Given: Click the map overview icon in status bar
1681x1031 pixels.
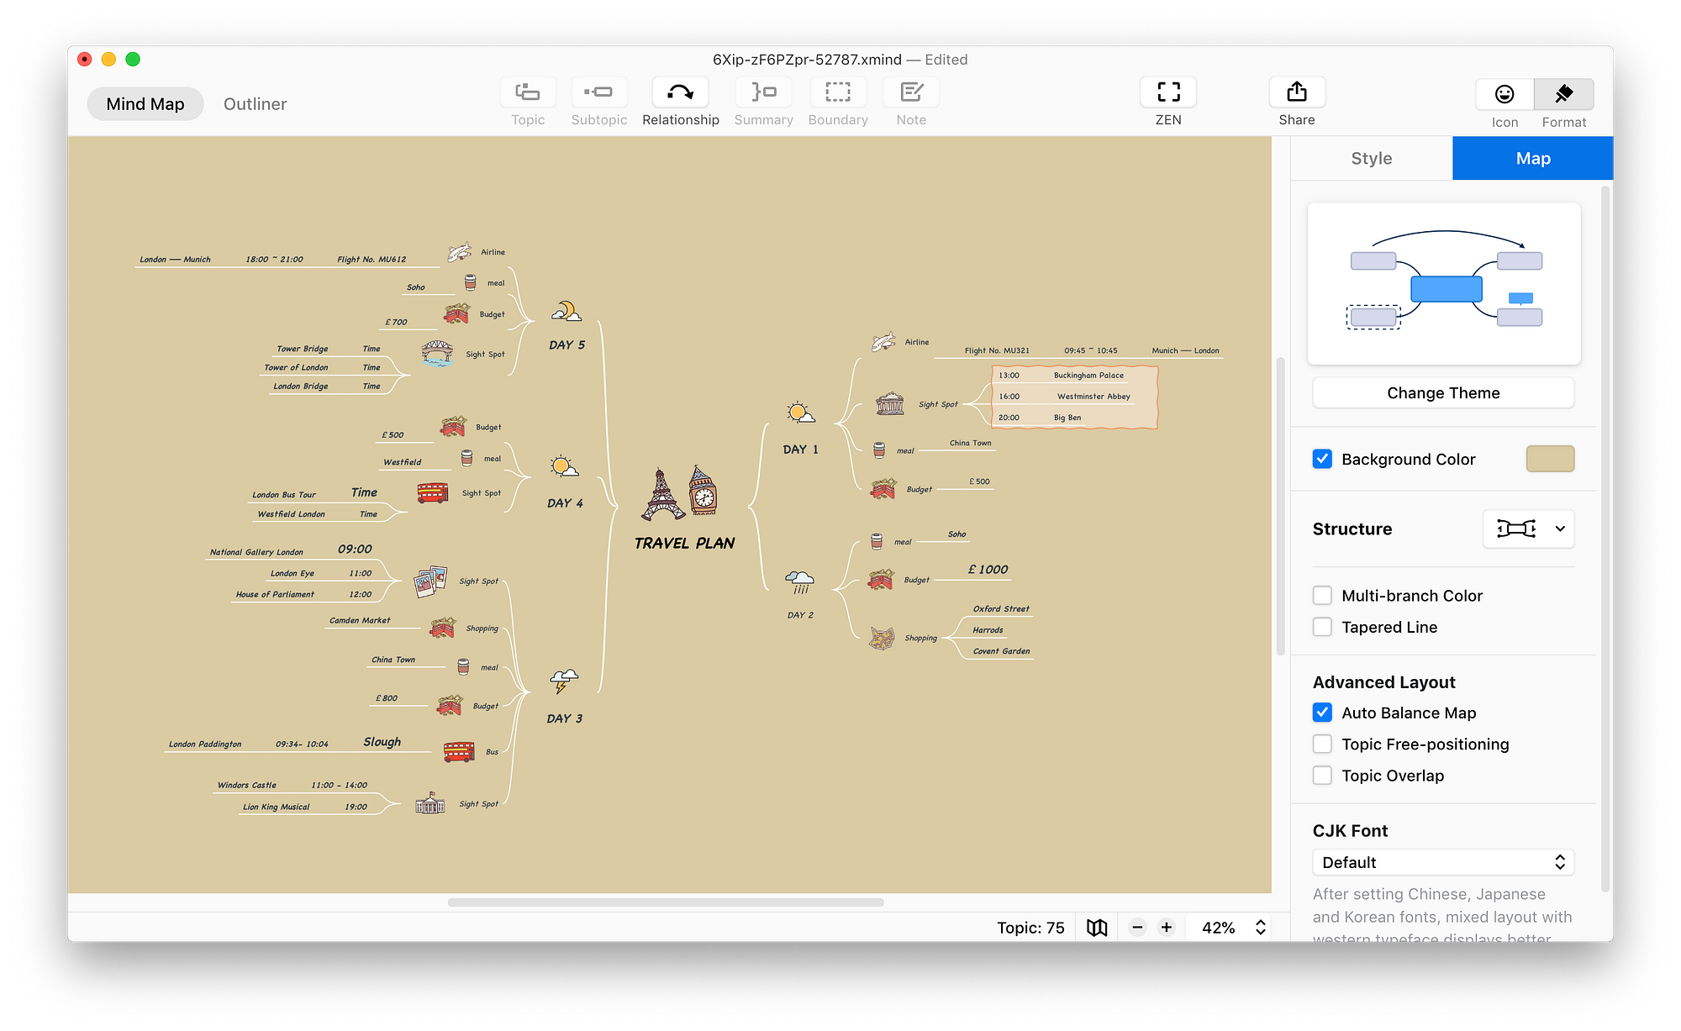Looking at the screenshot, I should [x=1097, y=928].
